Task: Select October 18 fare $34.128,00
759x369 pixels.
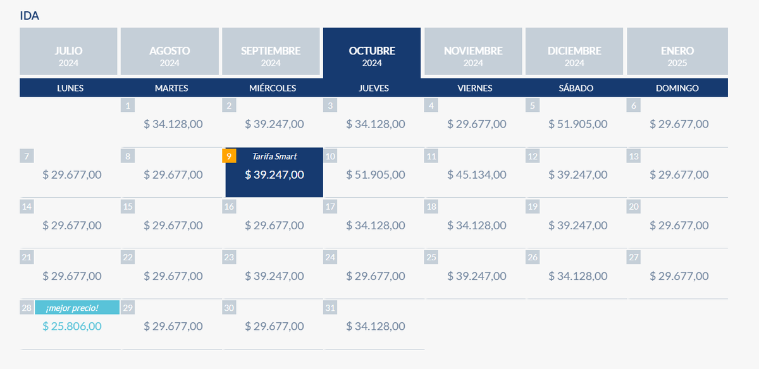Action: [476, 225]
